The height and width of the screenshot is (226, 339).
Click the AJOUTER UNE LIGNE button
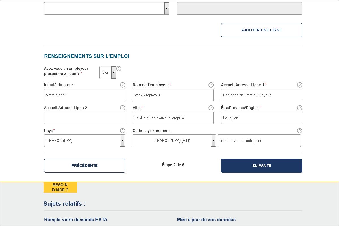click(x=262, y=30)
